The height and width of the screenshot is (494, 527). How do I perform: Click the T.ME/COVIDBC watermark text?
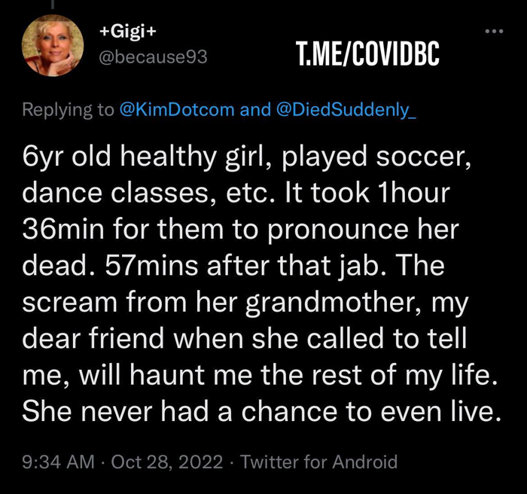pos(368,56)
